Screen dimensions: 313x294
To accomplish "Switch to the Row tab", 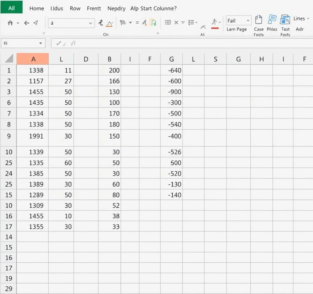I will [75, 9].
